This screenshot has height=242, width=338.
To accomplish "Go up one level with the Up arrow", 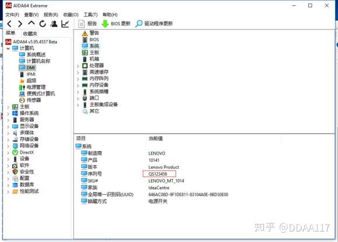I will coord(31,23).
